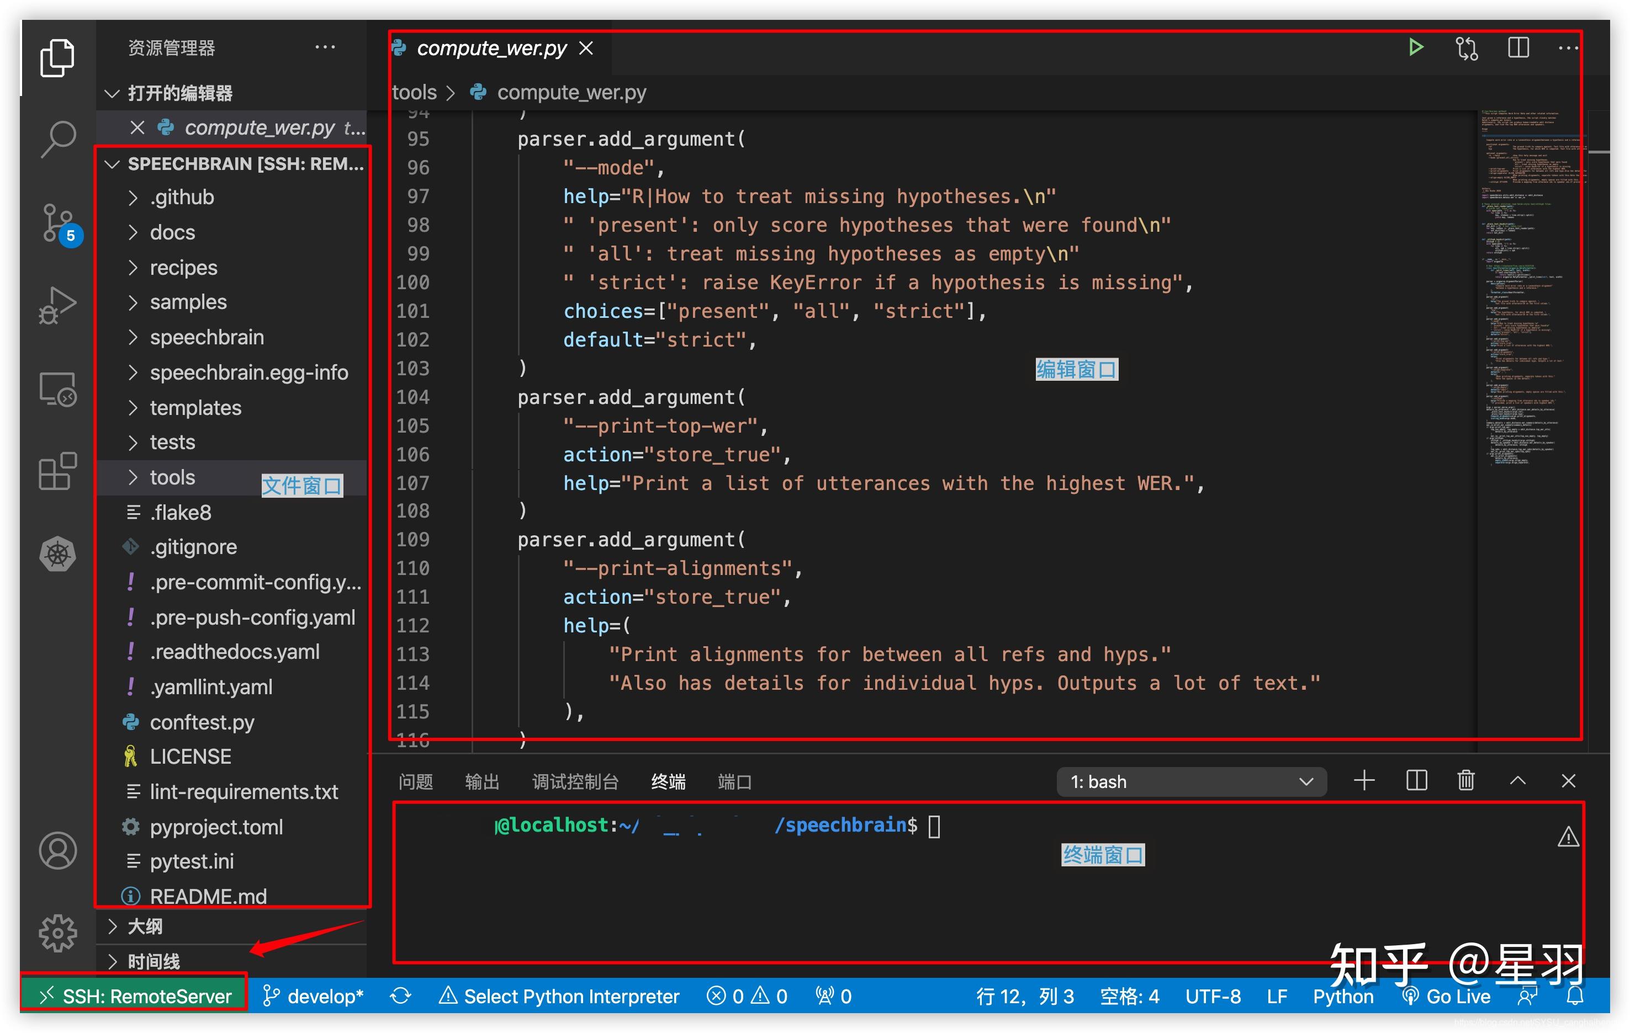This screenshot has width=1630, height=1033.
Task: Switch to the 输出 panel tab
Action: tap(481, 781)
